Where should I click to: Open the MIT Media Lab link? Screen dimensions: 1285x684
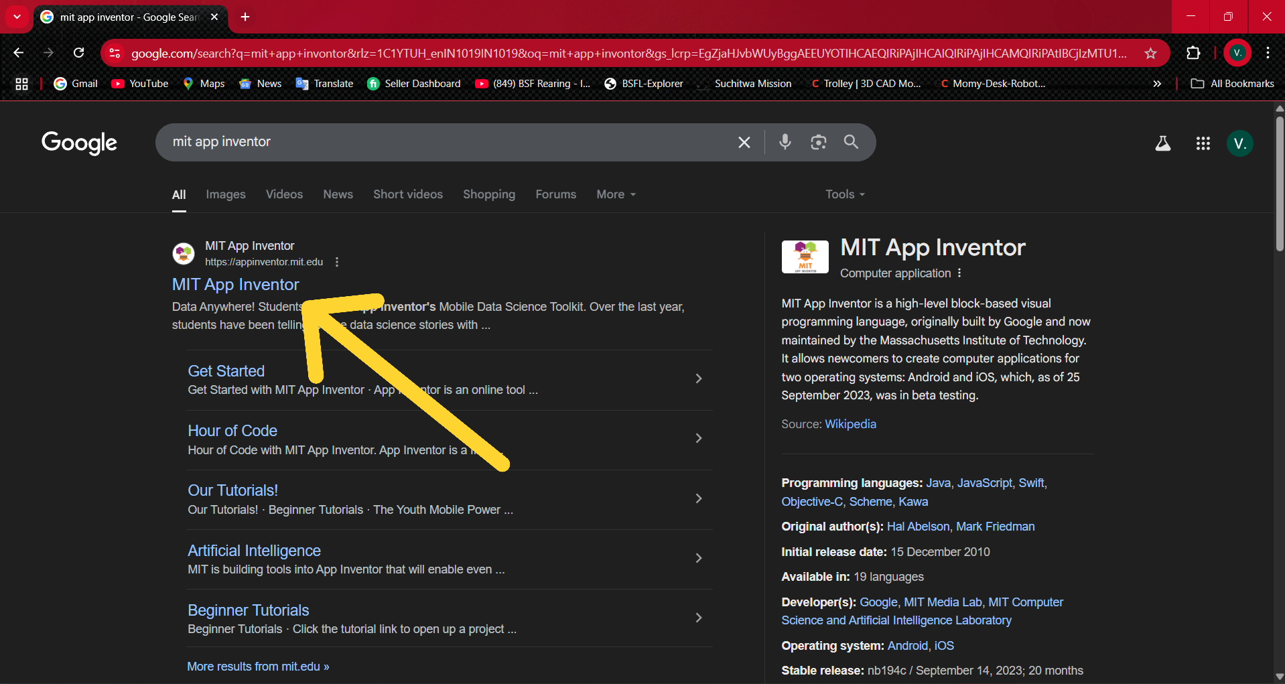point(943,602)
